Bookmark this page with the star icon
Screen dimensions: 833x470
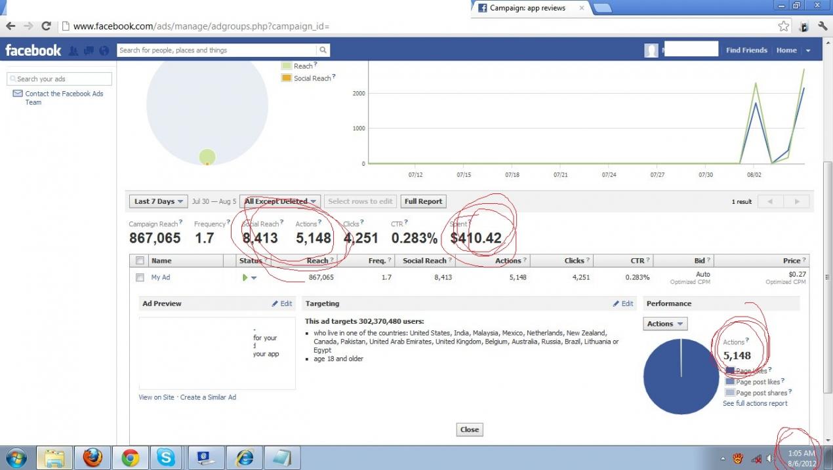point(784,26)
